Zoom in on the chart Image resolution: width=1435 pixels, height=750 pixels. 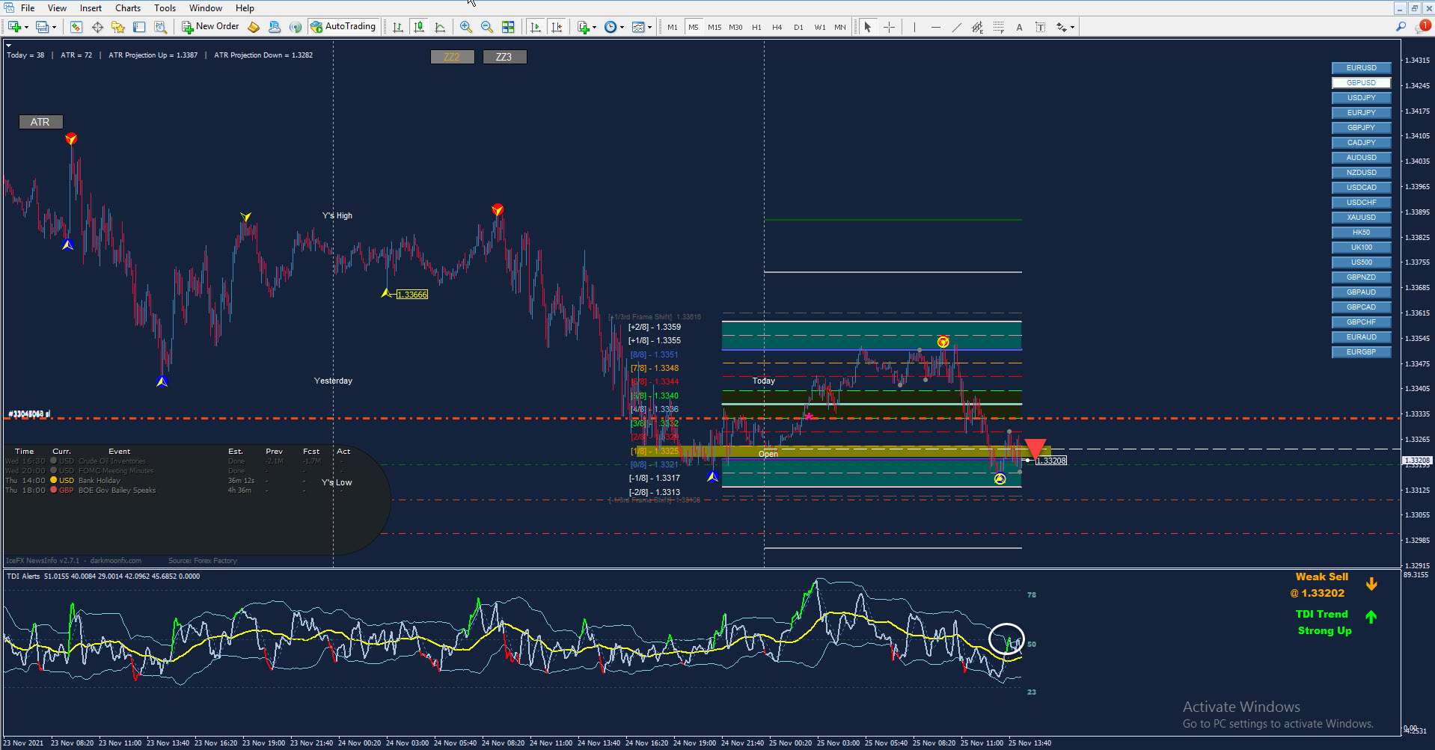point(466,27)
